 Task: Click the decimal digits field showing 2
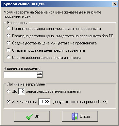click(x=21, y=91)
